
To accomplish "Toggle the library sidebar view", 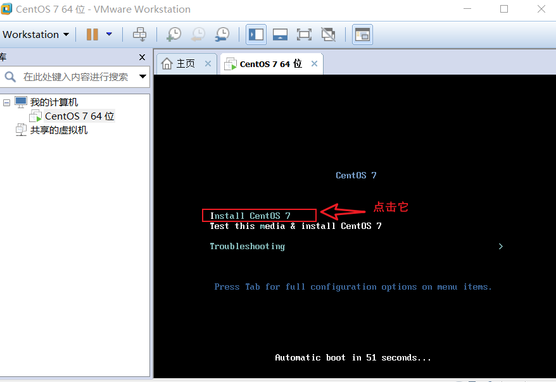I will pyautogui.click(x=256, y=34).
